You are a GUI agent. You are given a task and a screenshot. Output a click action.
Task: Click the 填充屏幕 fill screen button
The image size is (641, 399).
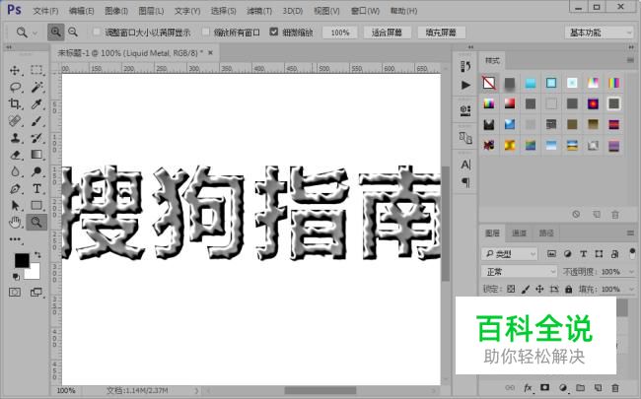click(x=441, y=33)
